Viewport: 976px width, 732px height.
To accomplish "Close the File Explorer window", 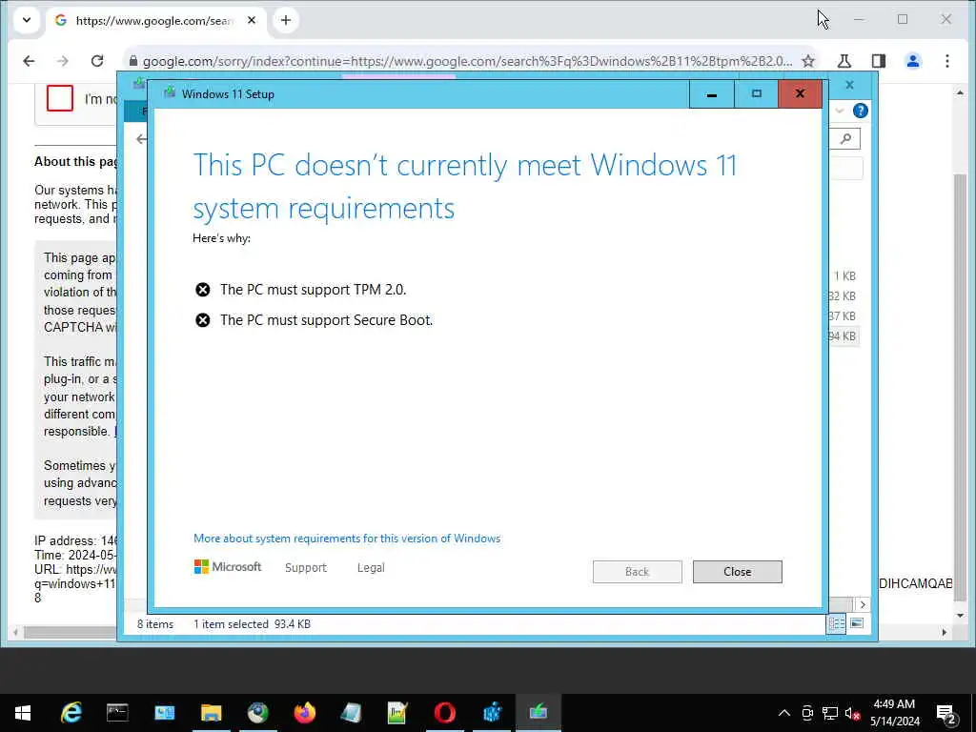I will [x=849, y=85].
